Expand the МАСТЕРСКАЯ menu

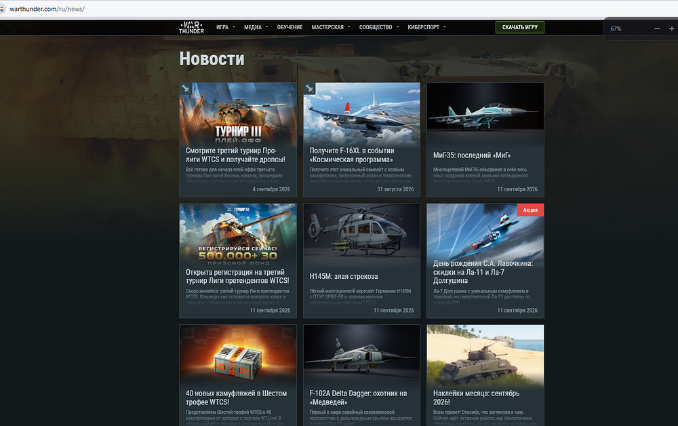click(331, 27)
